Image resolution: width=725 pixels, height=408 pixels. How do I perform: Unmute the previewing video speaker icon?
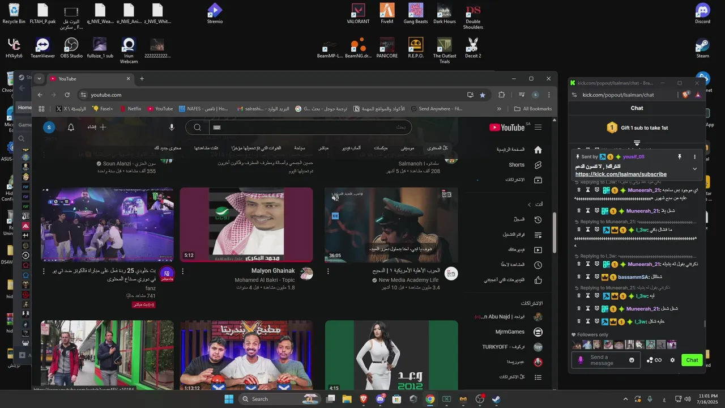click(335, 197)
